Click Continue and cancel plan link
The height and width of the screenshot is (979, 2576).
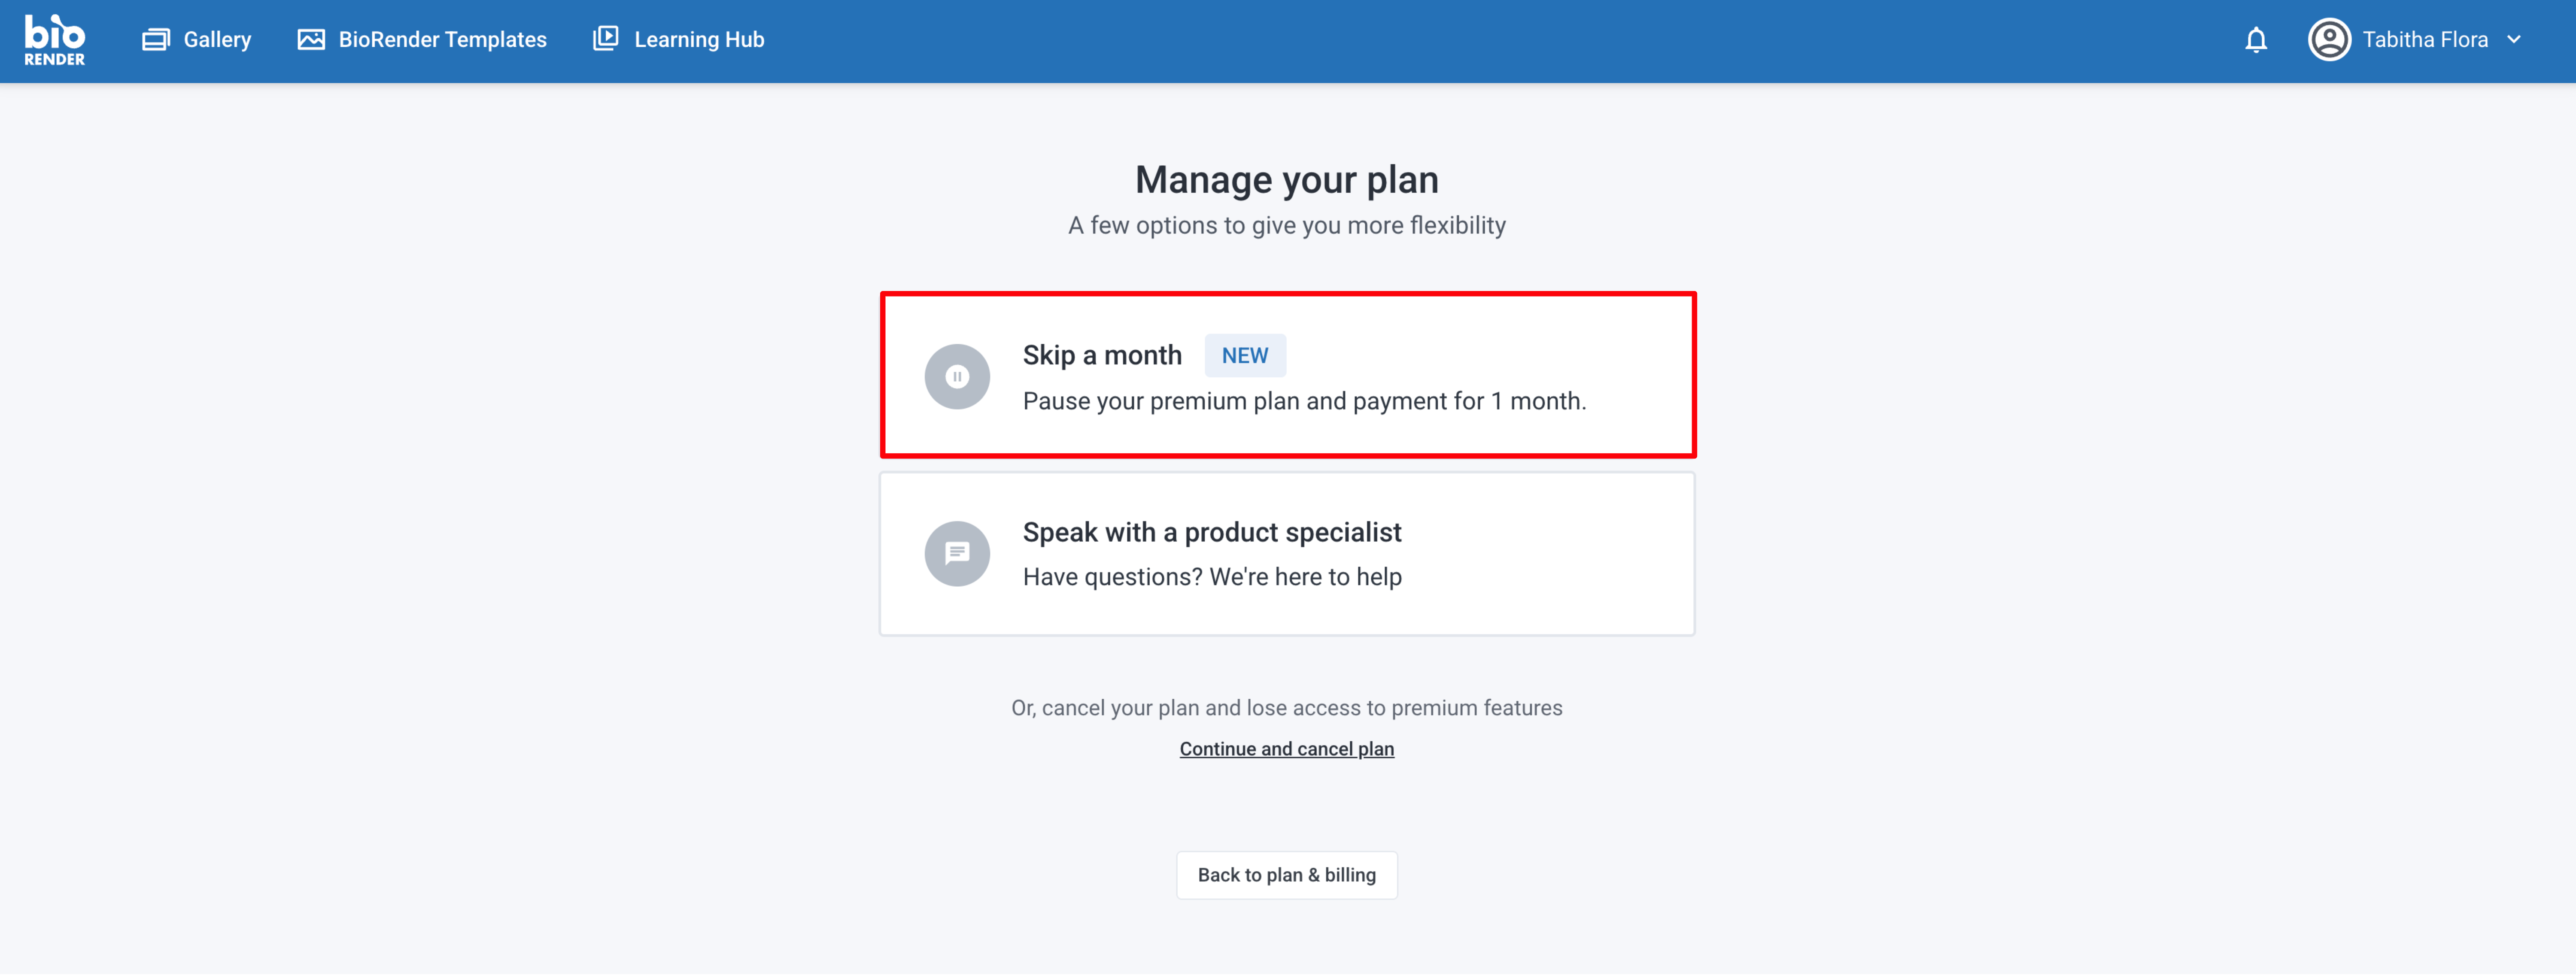(x=1286, y=749)
